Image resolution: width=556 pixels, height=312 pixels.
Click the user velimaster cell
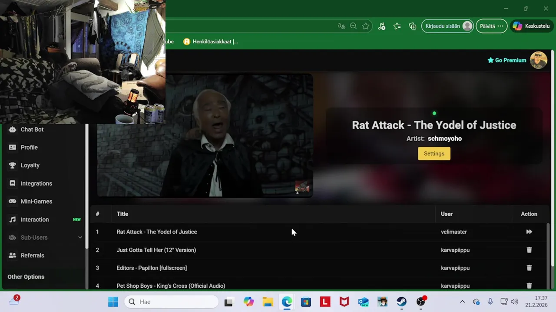click(x=454, y=232)
